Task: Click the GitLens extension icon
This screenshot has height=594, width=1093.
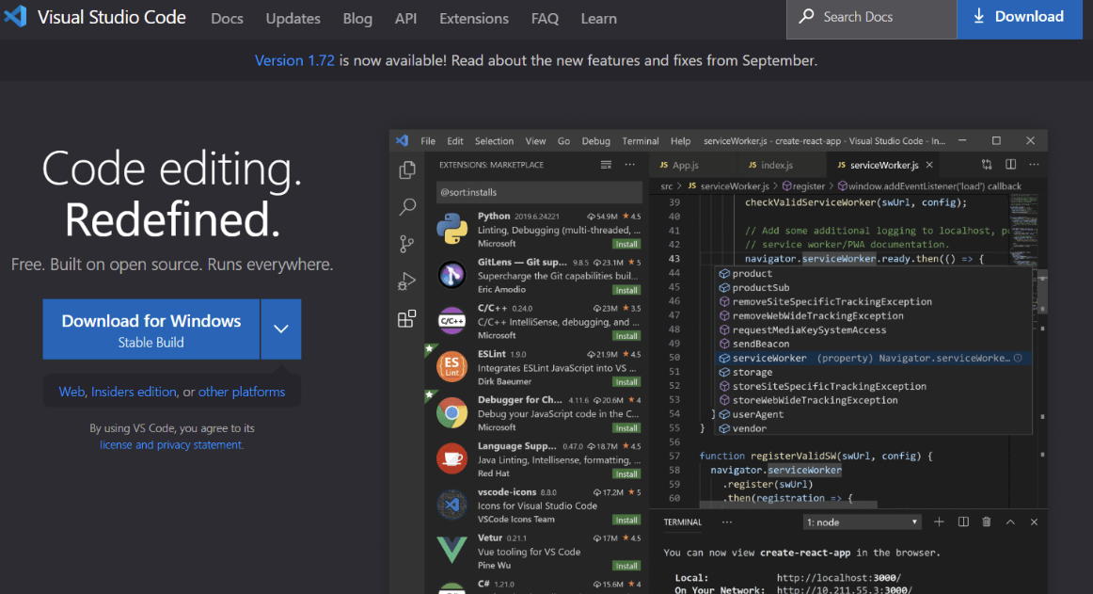Action: tap(451, 274)
